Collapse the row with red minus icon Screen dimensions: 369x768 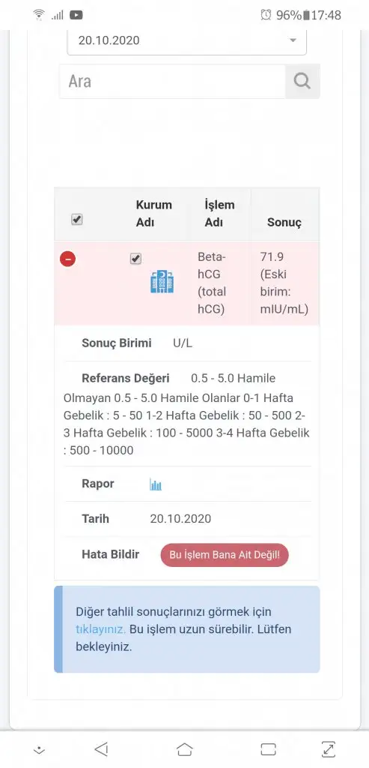click(x=67, y=259)
